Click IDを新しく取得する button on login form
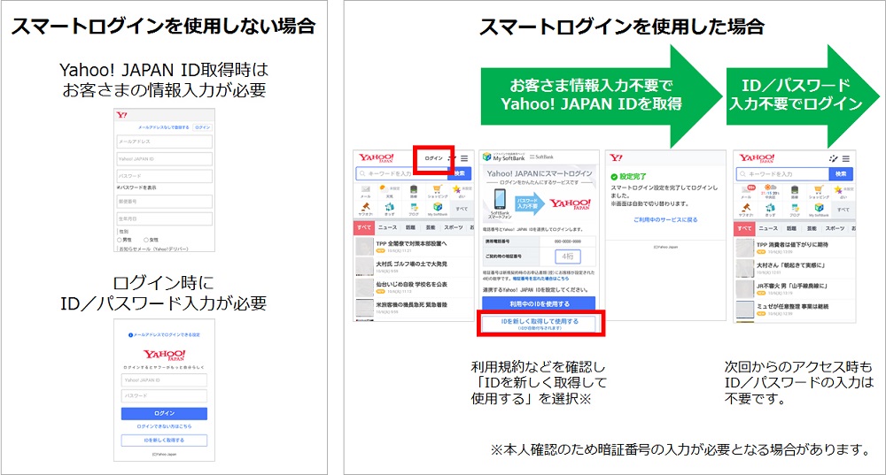This screenshot has height=475, width=886. (x=164, y=440)
